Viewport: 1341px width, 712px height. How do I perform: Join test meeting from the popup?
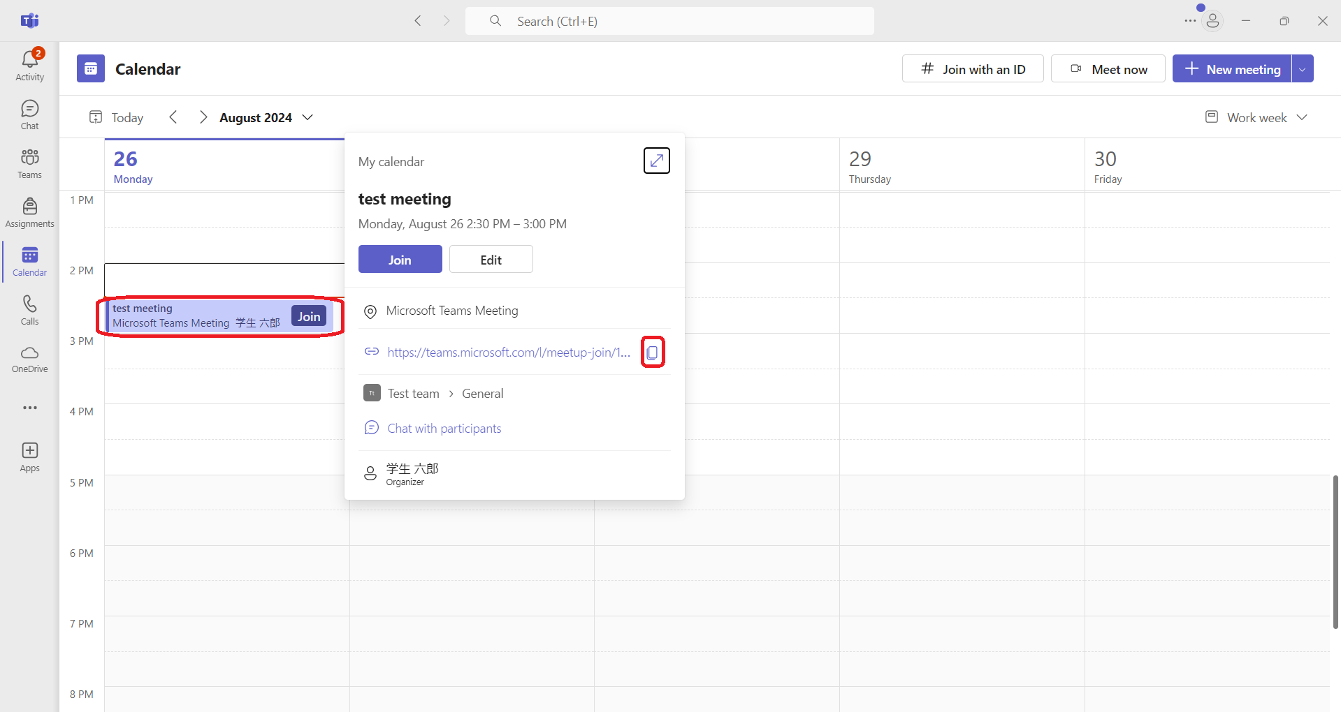click(x=400, y=259)
